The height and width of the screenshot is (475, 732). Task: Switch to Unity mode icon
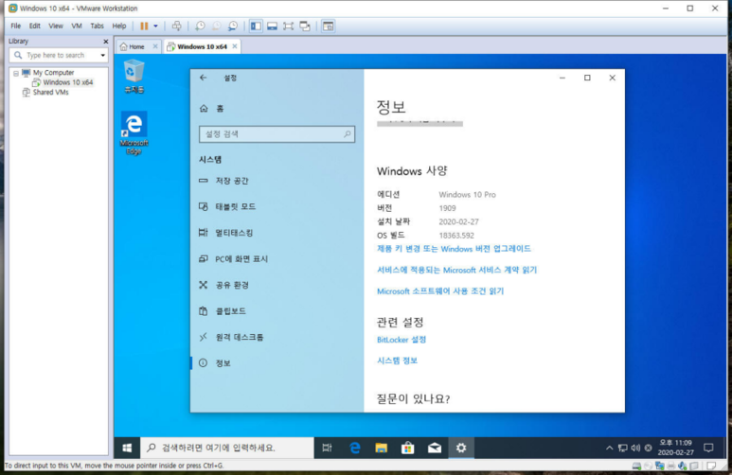305,26
